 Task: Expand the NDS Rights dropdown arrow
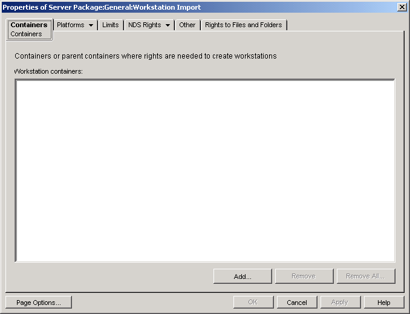[x=168, y=25]
